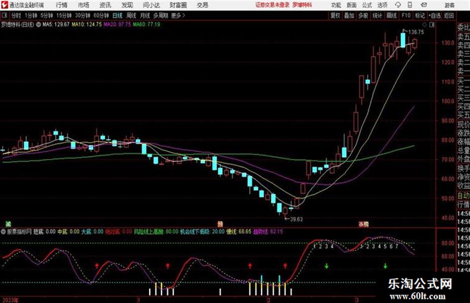This screenshot has height=303, width=470.
Task: Switch to 月线 monthly period
Action: click(145, 15)
